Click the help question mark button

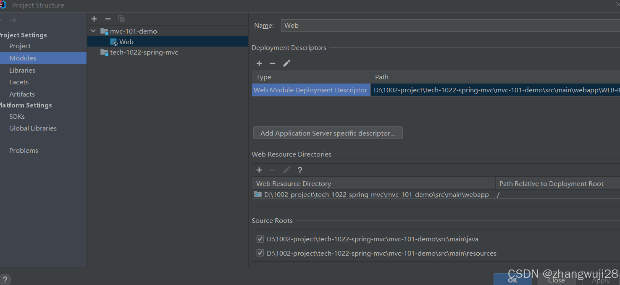[x=5, y=280]
